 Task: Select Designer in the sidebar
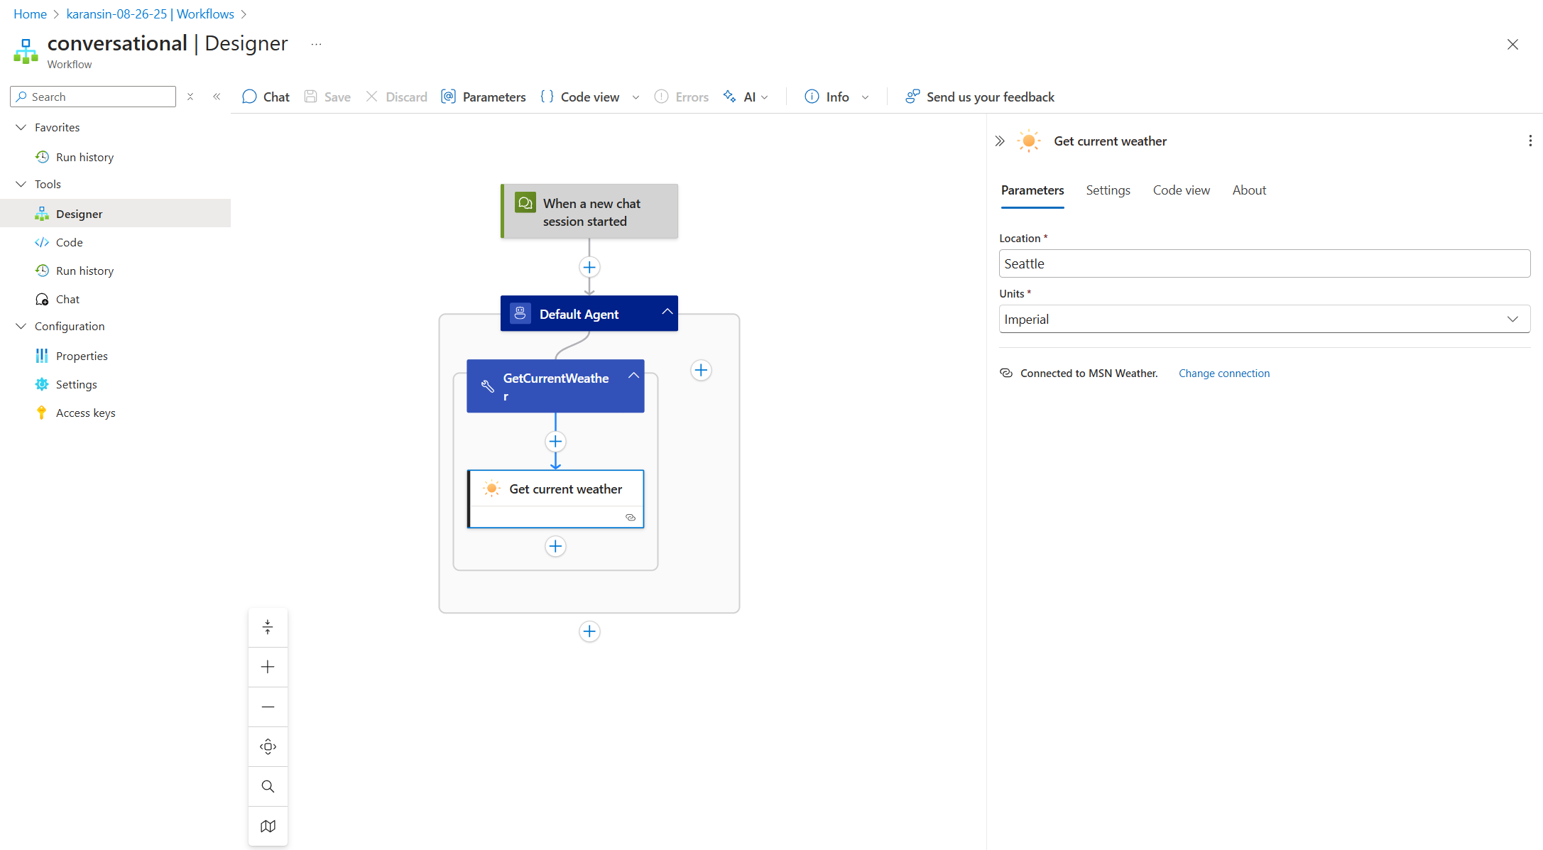pyautogui.click(x=115, y=214)
